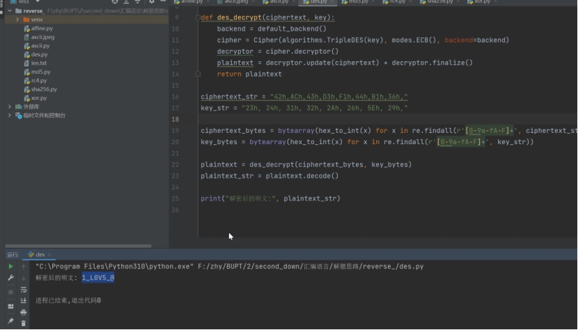Click the restore layout icon in Run panel
578x330 pixels.
(10, 306)
